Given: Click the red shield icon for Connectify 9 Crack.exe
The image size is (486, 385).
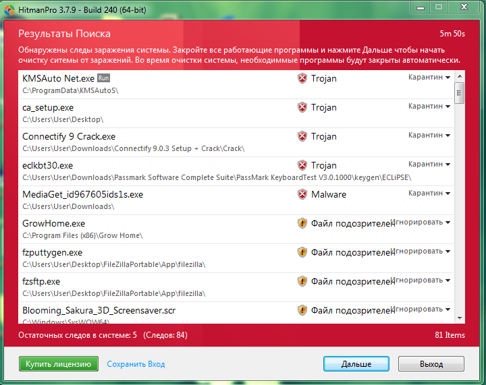Looking at the screenshot, I should [x=302, y=136].
